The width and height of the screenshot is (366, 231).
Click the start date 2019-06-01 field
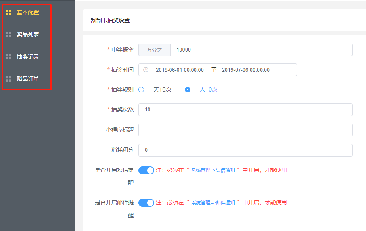pos(180,70)
